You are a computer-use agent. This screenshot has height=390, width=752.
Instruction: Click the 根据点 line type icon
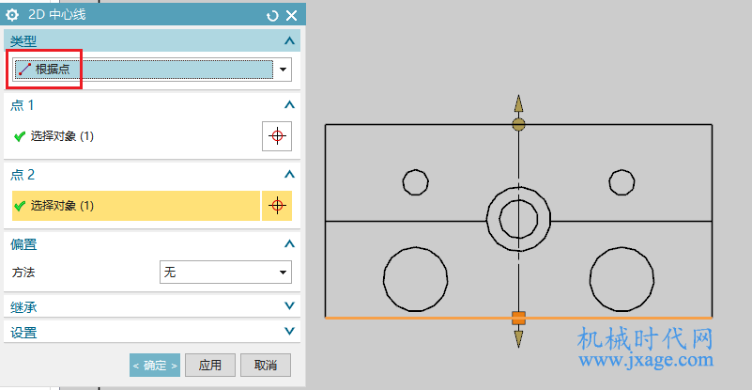pyautogui.click(x=25, y=70)
